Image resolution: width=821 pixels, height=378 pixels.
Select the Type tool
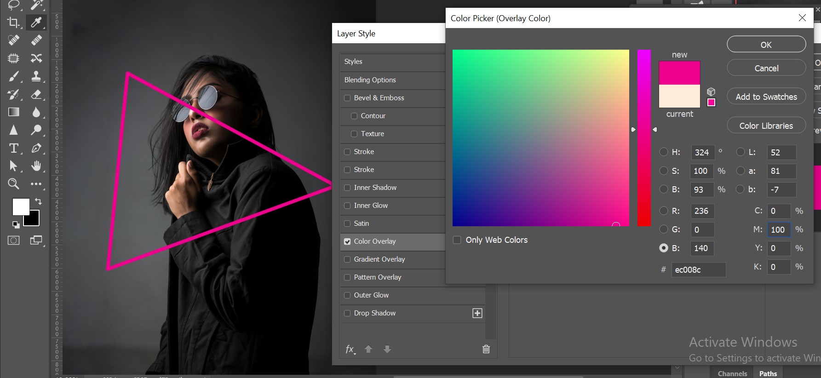14,148
